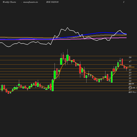Viewport: 137px width, 137px height.
Task: Click the "Weekly Charts" title text
Action: [9, 2]
